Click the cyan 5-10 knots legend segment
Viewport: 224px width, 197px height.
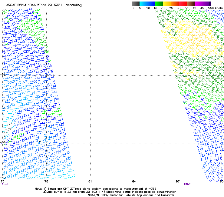pos(143,4)
